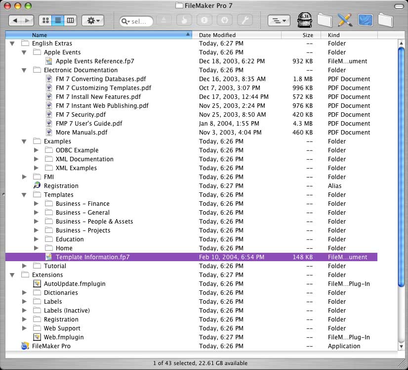Select the More Manuals.pdf file icon

[49, 132]
